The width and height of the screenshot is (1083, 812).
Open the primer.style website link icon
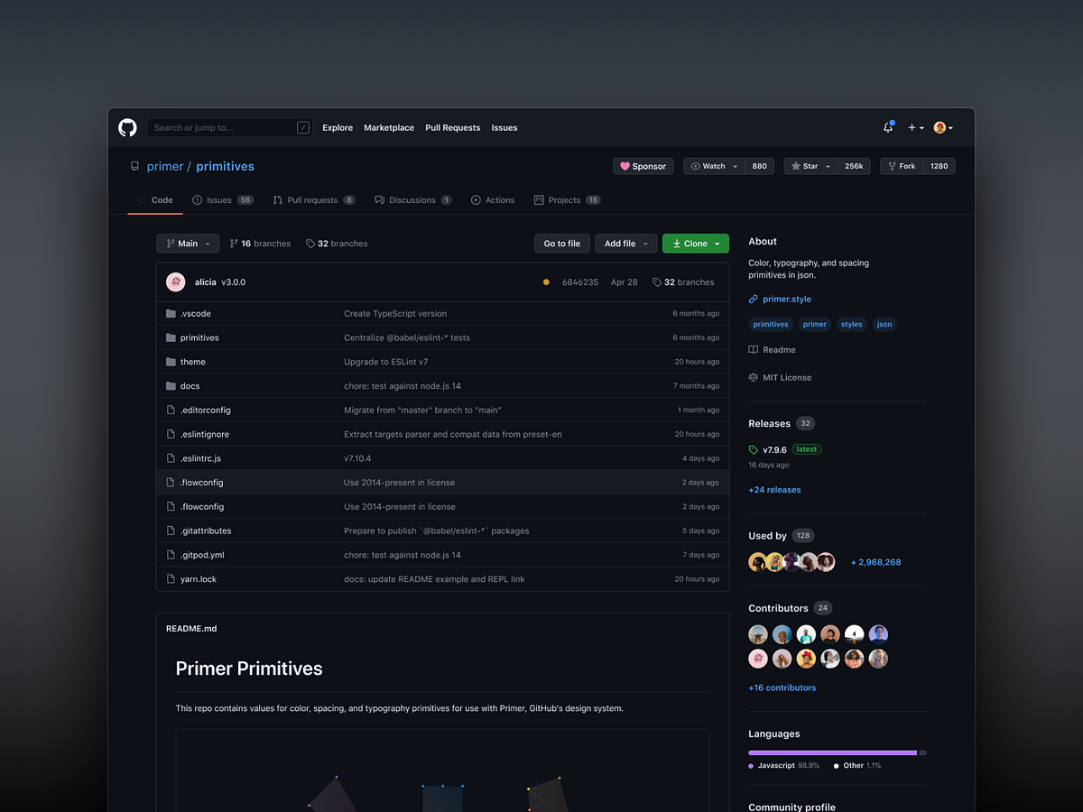click(752, 299)
